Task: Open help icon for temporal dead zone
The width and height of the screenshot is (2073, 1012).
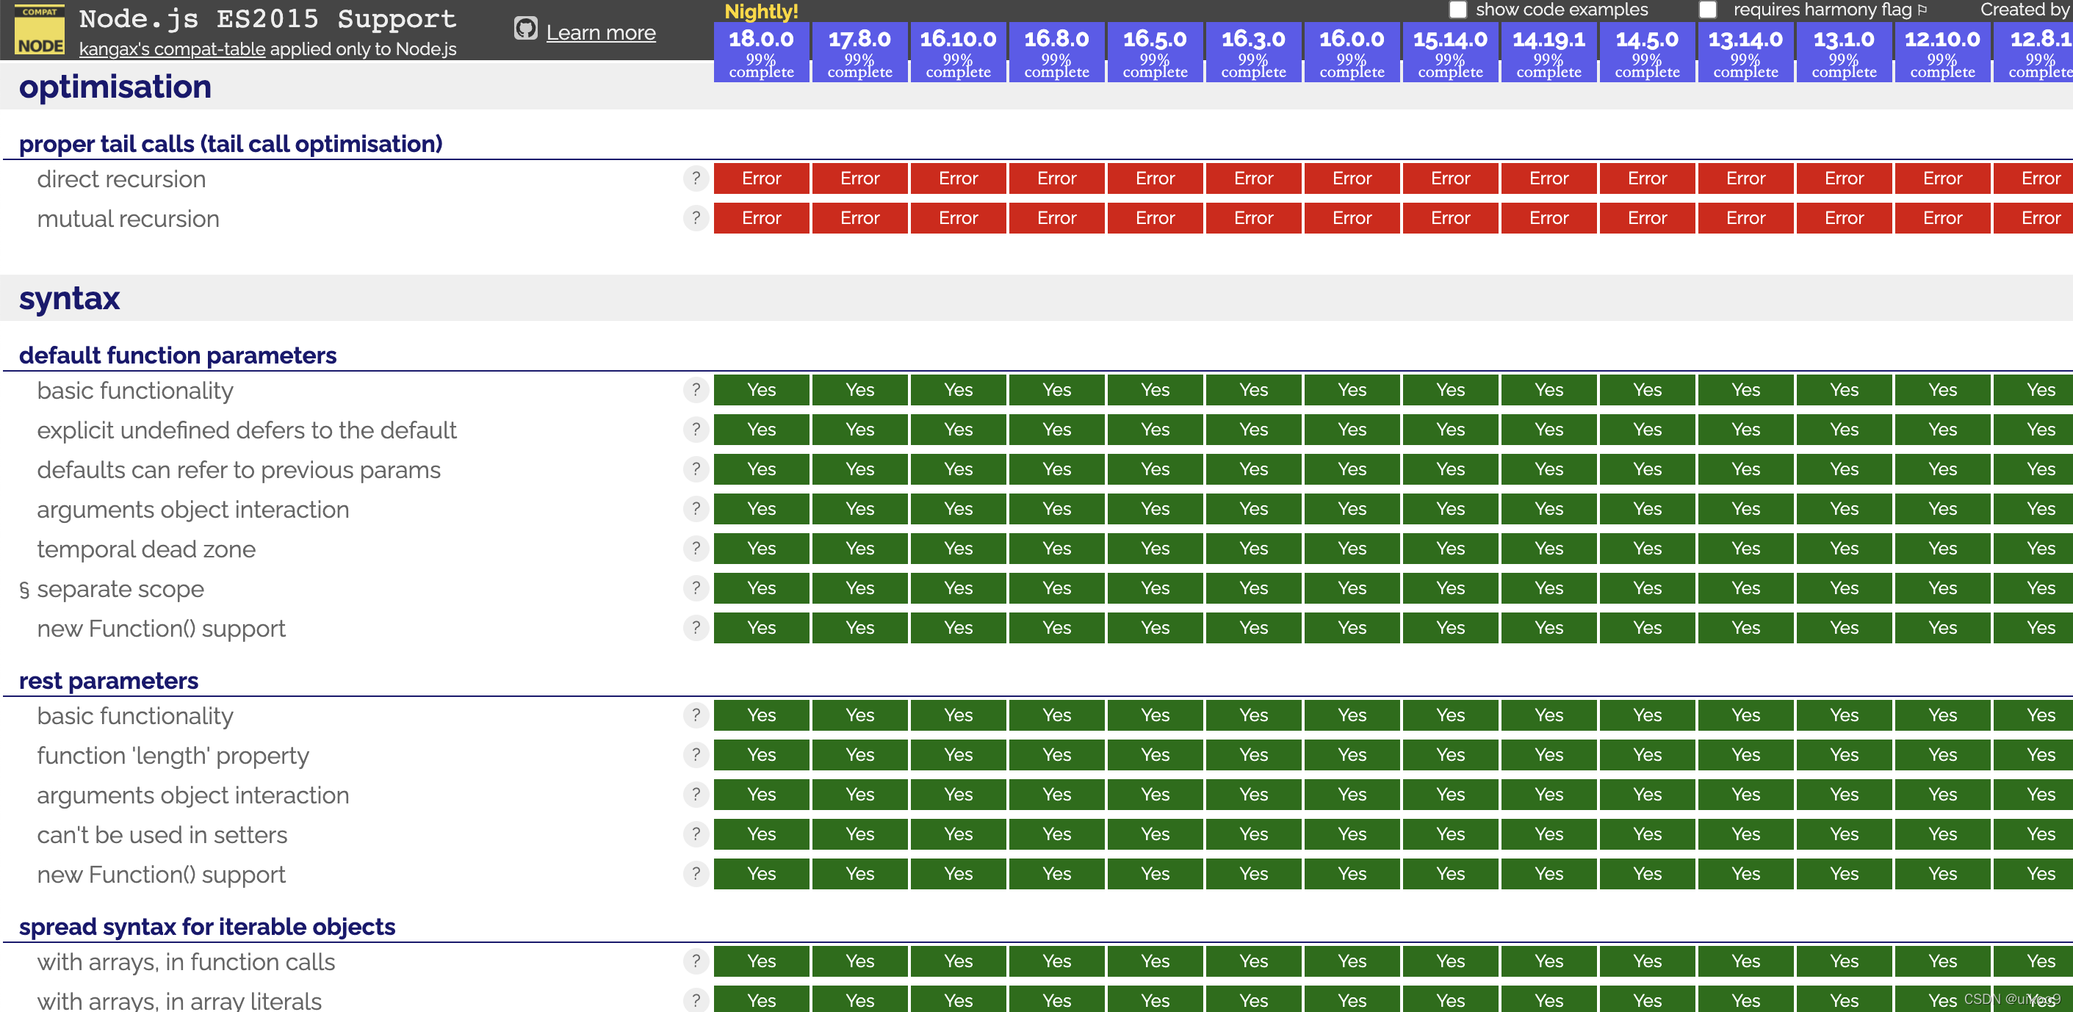Action: (x=696, y=548)
